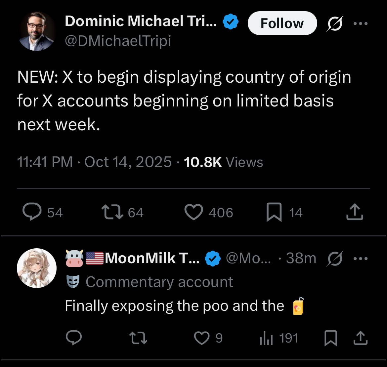Open Grok icon beside Follow button
This screenshot has height=367, width=387.
pos(335,24)
